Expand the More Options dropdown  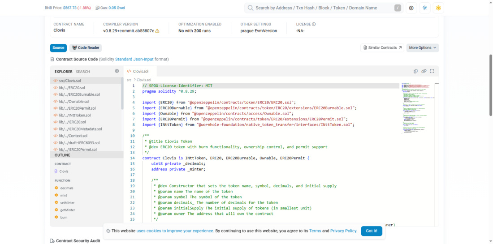(423, 48)
